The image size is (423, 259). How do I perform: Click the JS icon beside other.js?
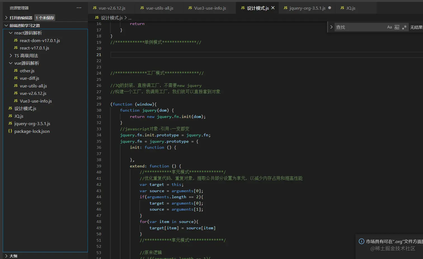pyautogui.click(x=16, y=71)
